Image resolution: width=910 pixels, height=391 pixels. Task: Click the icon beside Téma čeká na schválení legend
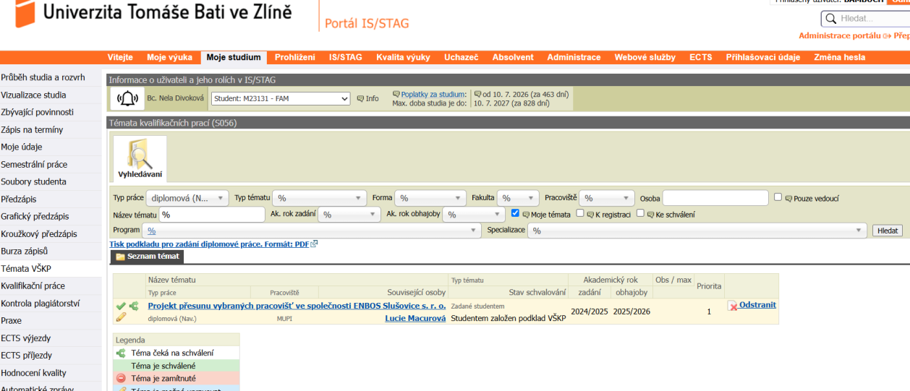pos(121,353)
